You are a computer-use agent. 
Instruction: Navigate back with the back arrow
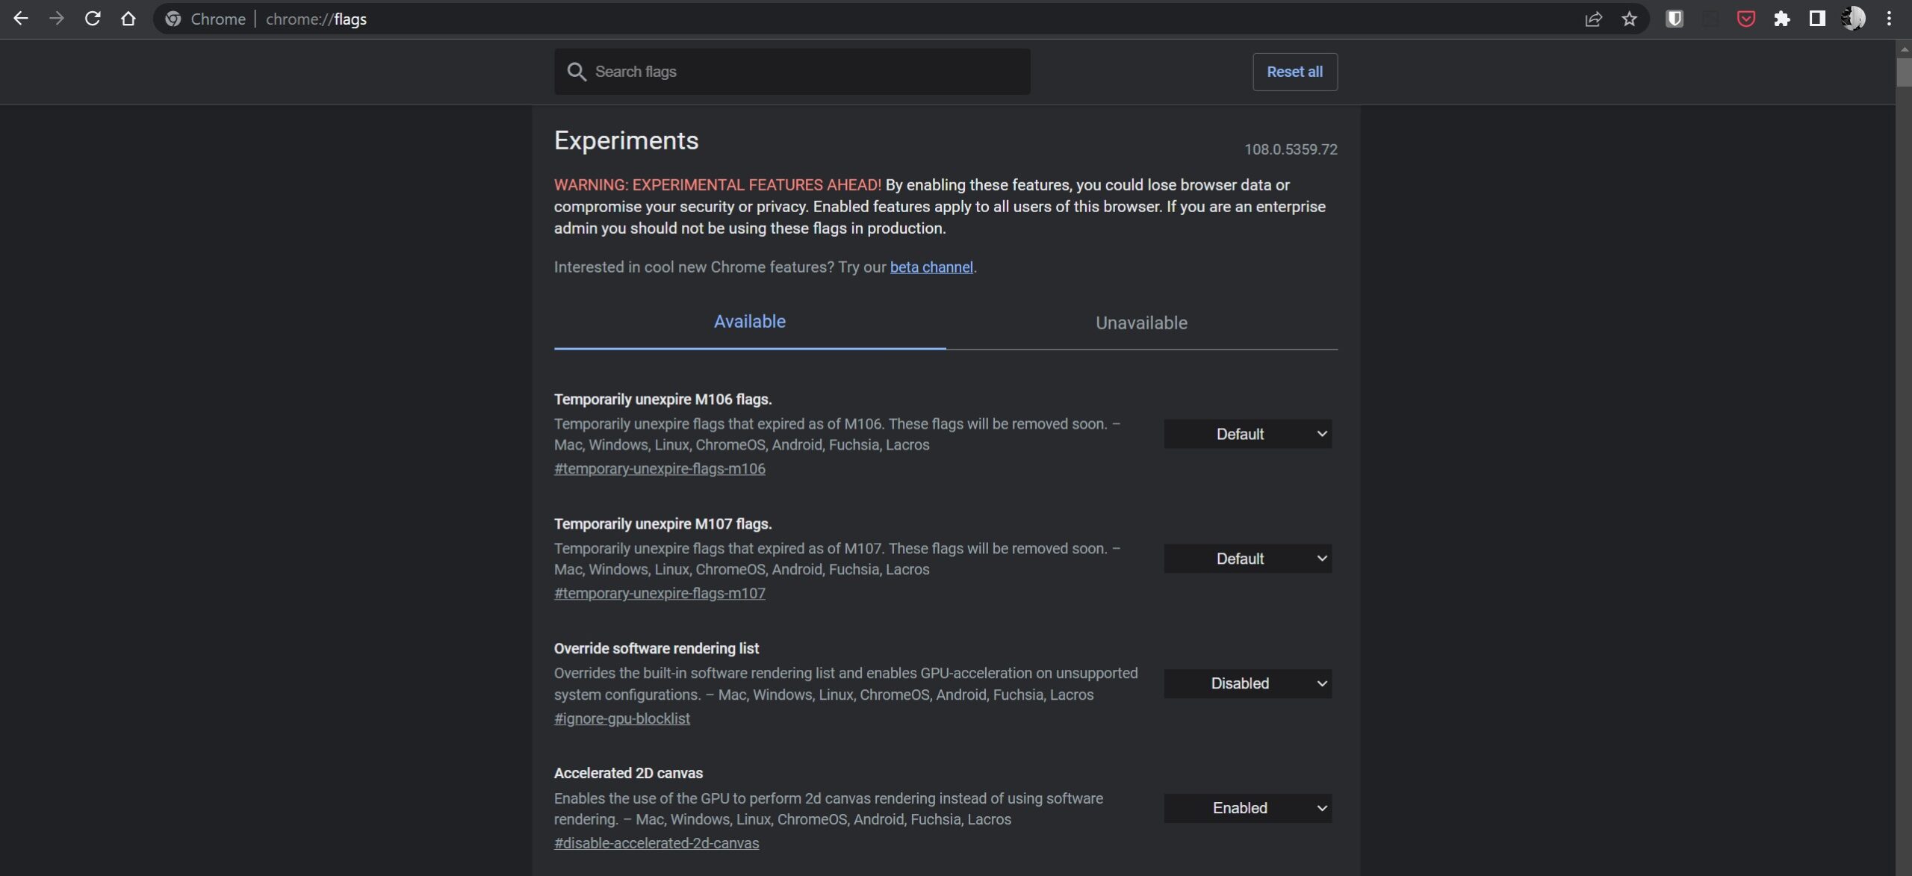(21, 19)
